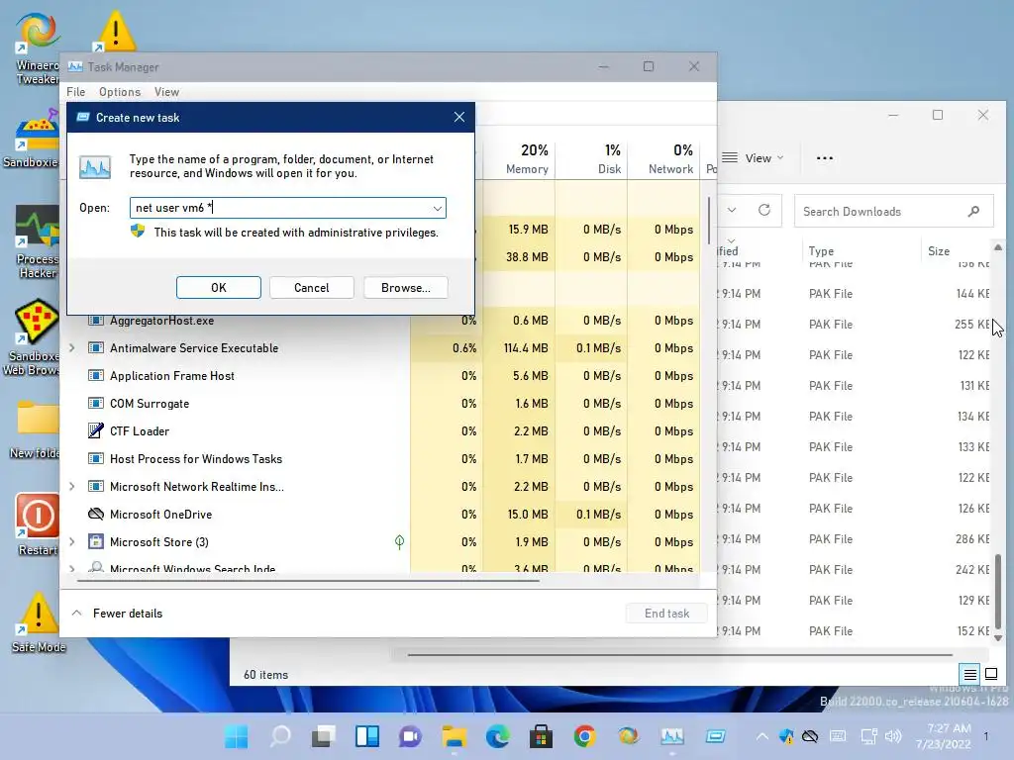1014x760 pixels.
Task: Click Refresh icon in Downloads window
Action: coord(764,210)
